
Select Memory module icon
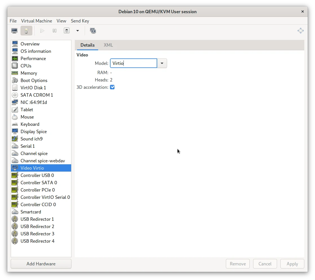tap(15, 73)
